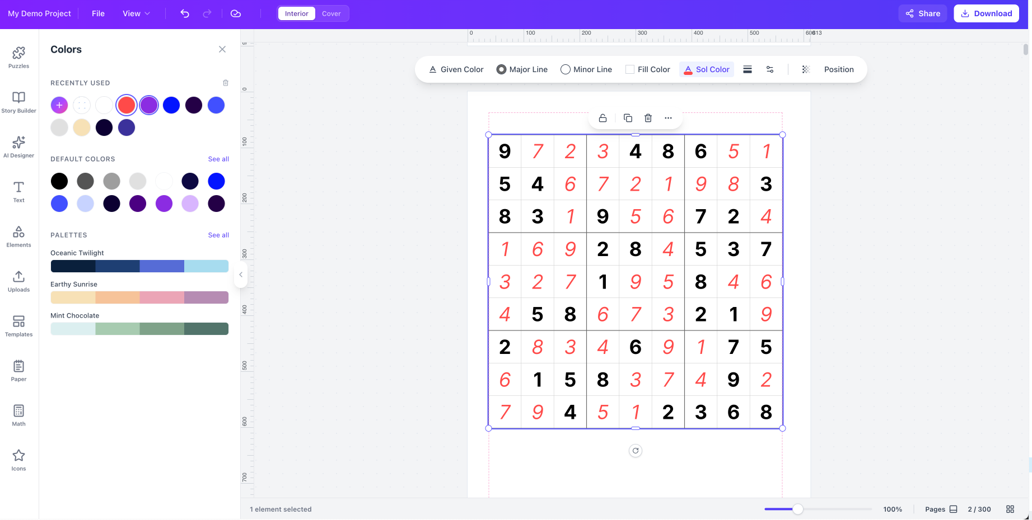Select the Story Builder tool
1032x520 pixels.
coord(18,102)
